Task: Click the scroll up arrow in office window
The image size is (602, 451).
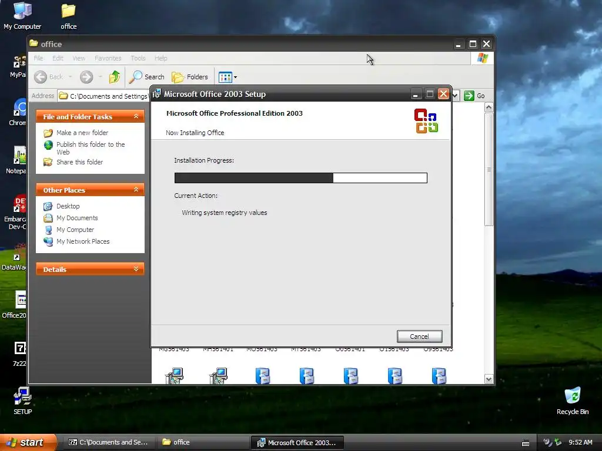Action: [489, 107]
